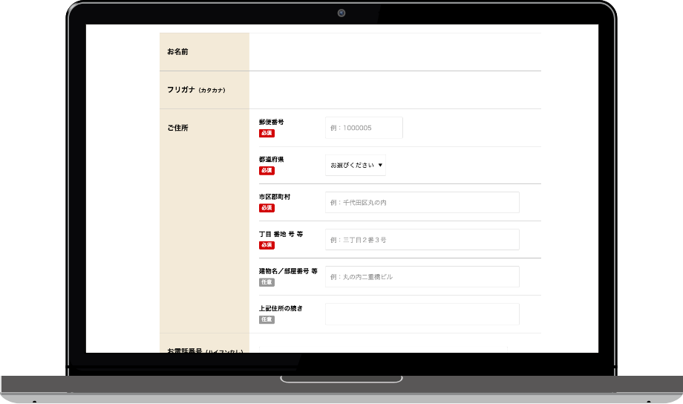The image size is (683, 404).
Task: Click the 建物名/部屋番号 等 label text
Action: (288, 271)
